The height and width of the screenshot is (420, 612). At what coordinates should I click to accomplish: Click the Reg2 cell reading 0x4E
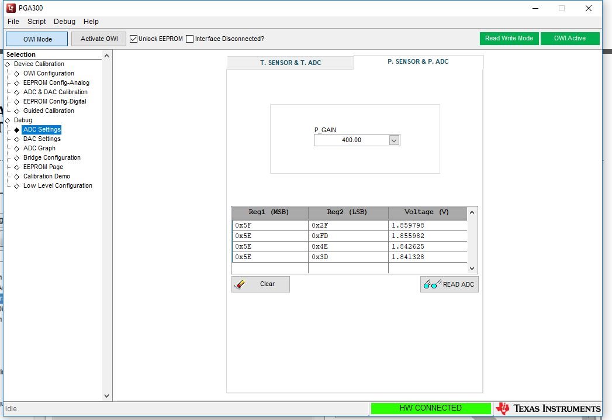pos(348,246)
